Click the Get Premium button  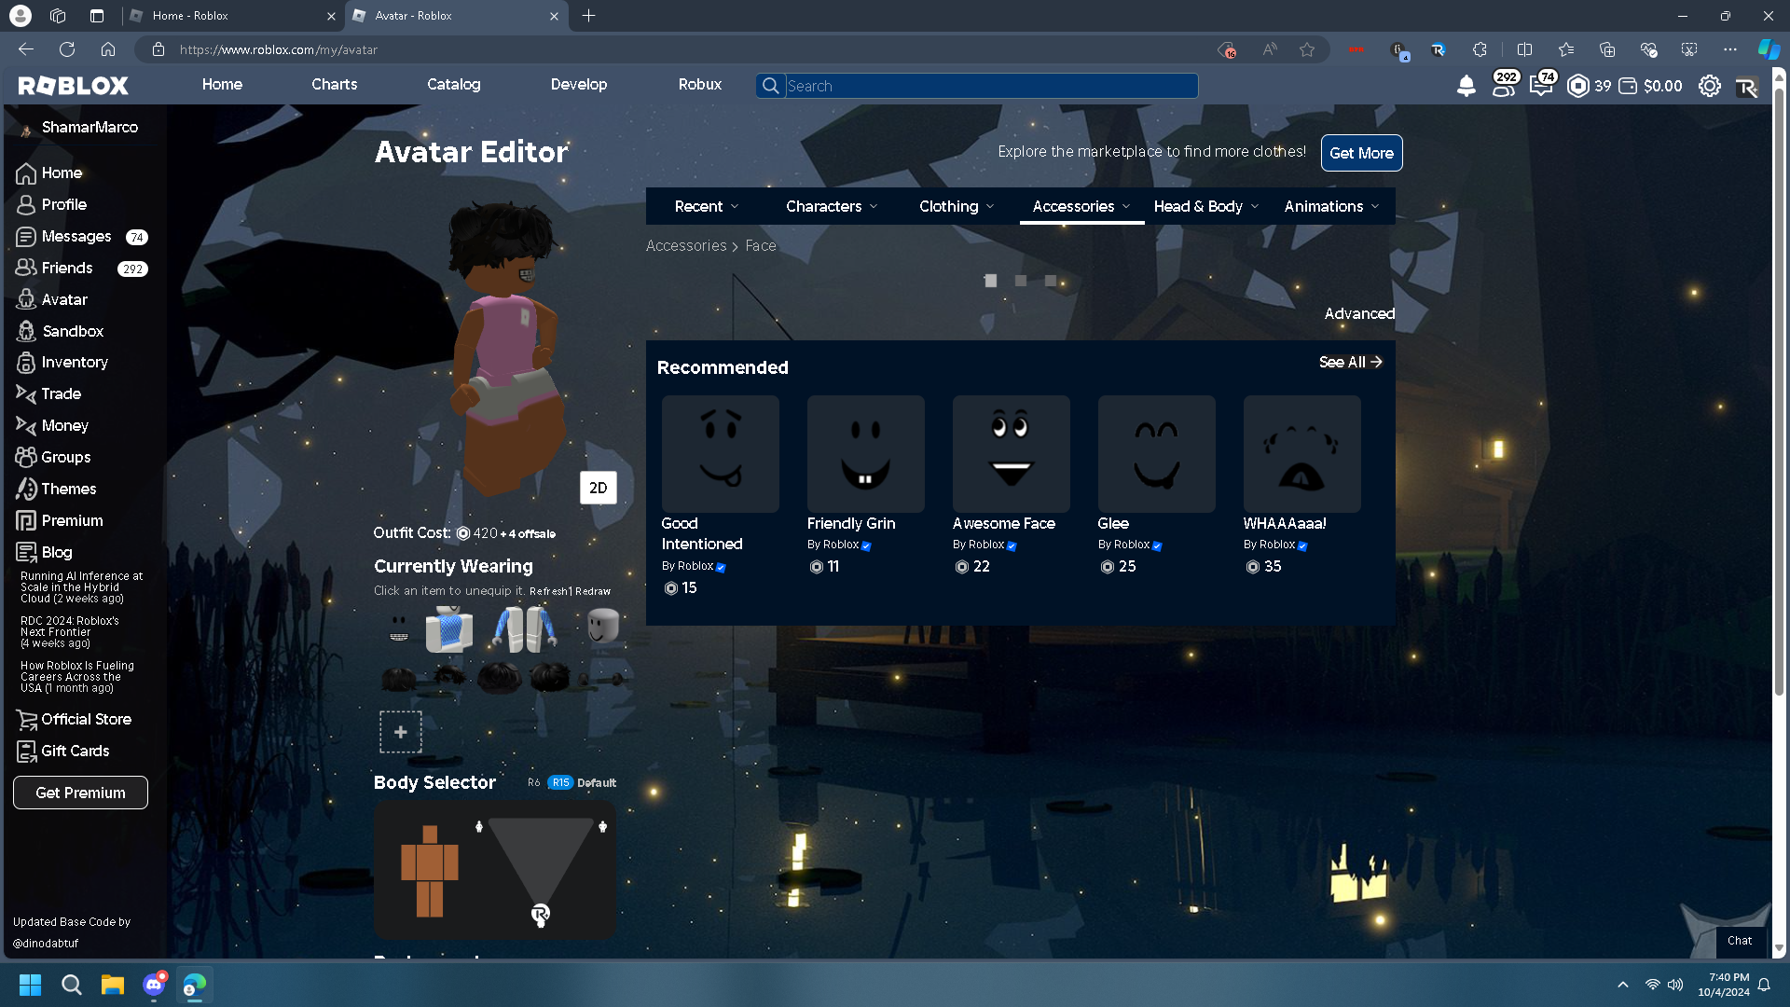click(80, 793)
